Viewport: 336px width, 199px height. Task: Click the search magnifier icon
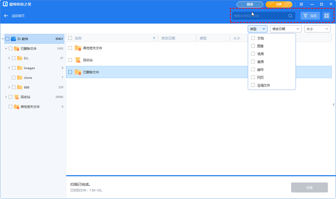pos(290,16)
